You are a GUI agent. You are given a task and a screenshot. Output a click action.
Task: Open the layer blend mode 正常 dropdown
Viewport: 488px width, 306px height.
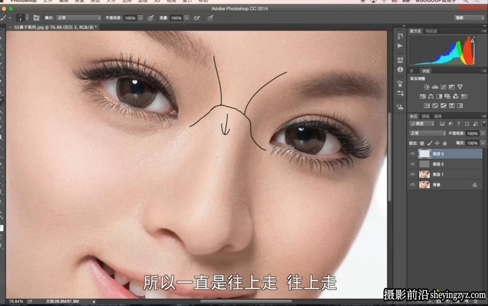pos(428,133)
